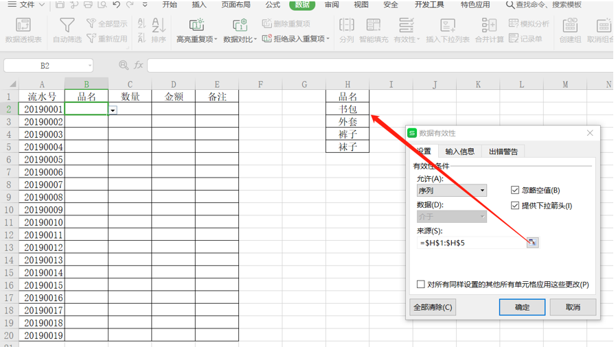Select column B header

click(87, 84)
